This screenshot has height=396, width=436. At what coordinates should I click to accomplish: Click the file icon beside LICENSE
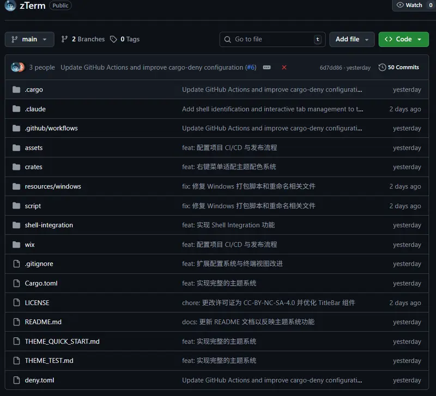(16, 303)
